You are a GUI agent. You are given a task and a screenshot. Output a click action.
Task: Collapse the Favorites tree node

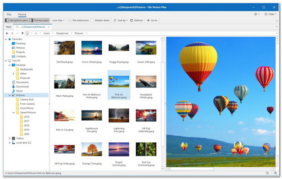pyautogui.click(x=6, y=39)
